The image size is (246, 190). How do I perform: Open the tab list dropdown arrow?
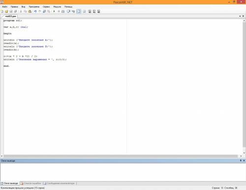pyautogui.click(x=240, y=16)
